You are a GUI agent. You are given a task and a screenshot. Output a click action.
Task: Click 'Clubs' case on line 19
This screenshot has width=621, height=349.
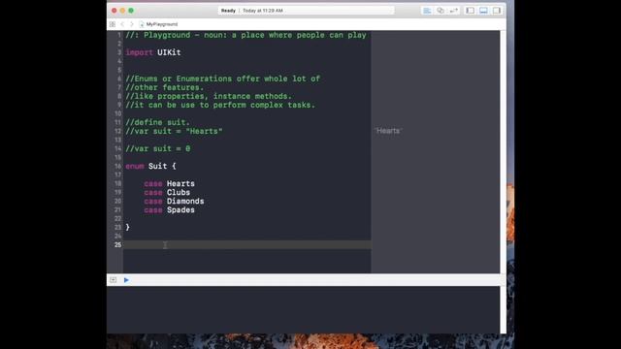[179, 192]
